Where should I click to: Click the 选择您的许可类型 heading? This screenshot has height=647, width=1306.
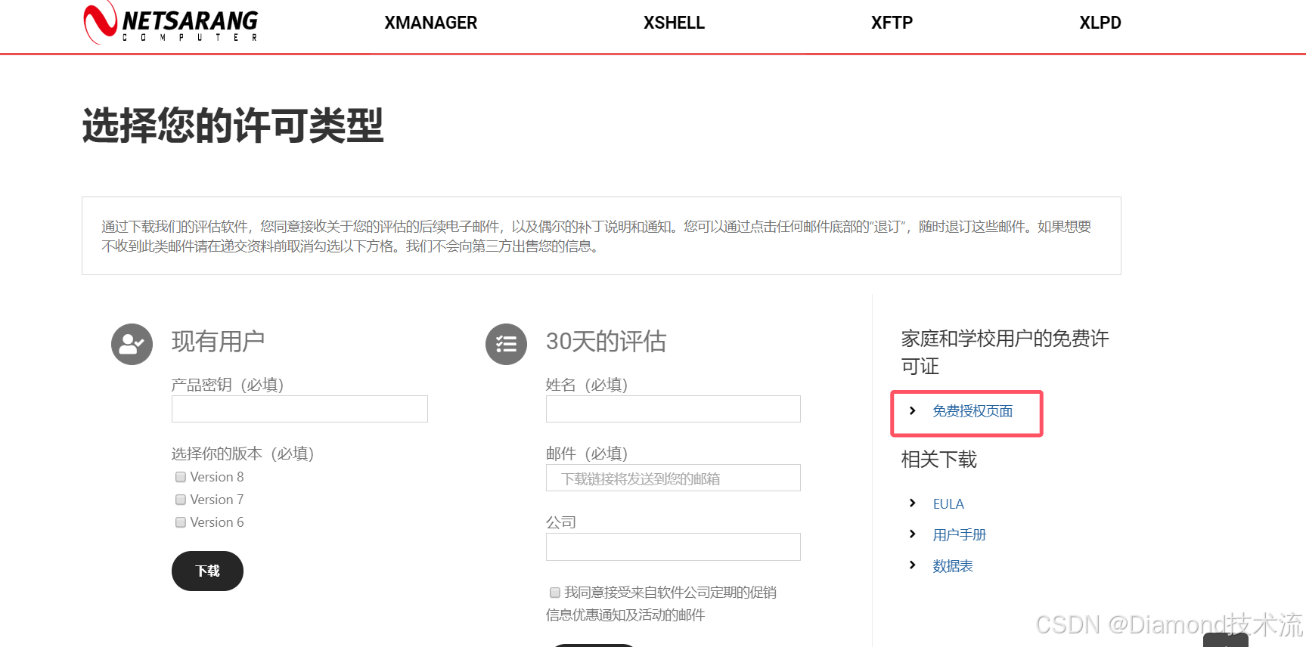pyautogui.click(x=233, y=125)
